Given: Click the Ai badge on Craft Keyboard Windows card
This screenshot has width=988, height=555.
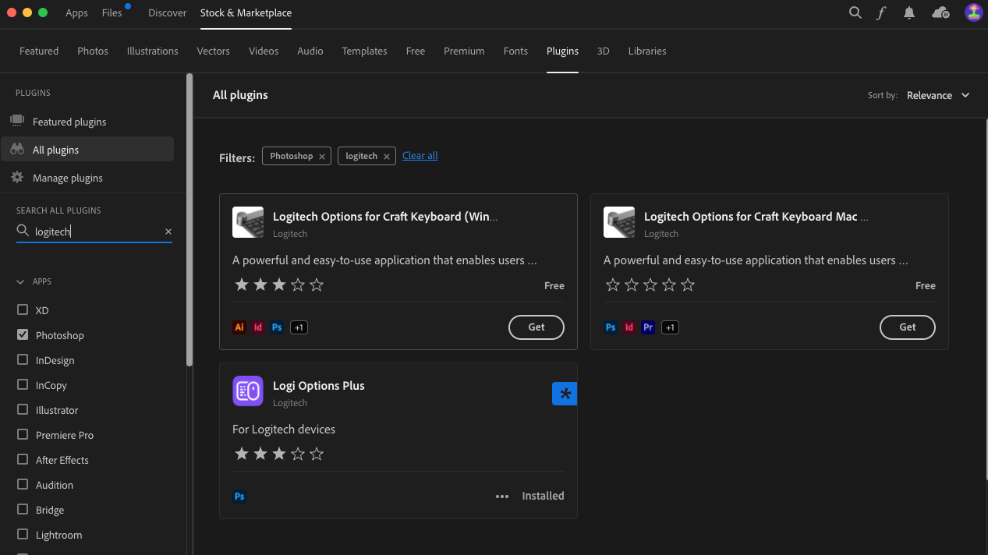Looking at the screenshot, I should coord(239,327).
